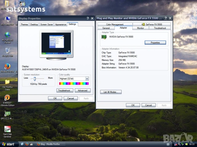
Task: Open the Color quality dropdown
Action: (87, 79)
